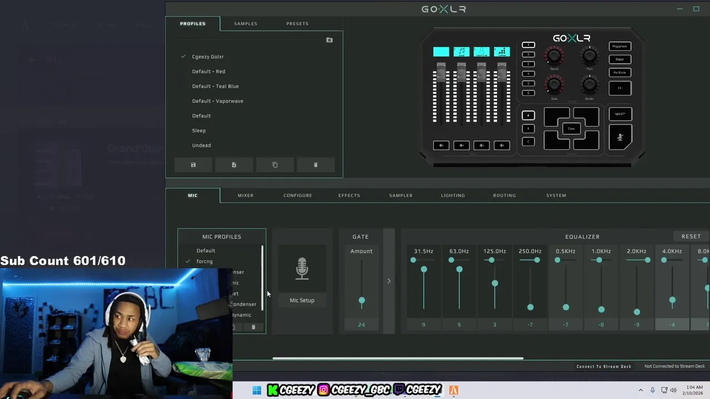The image size is (710, 399).
Task: Select the Default mic profile
Action: pos(206,250)
